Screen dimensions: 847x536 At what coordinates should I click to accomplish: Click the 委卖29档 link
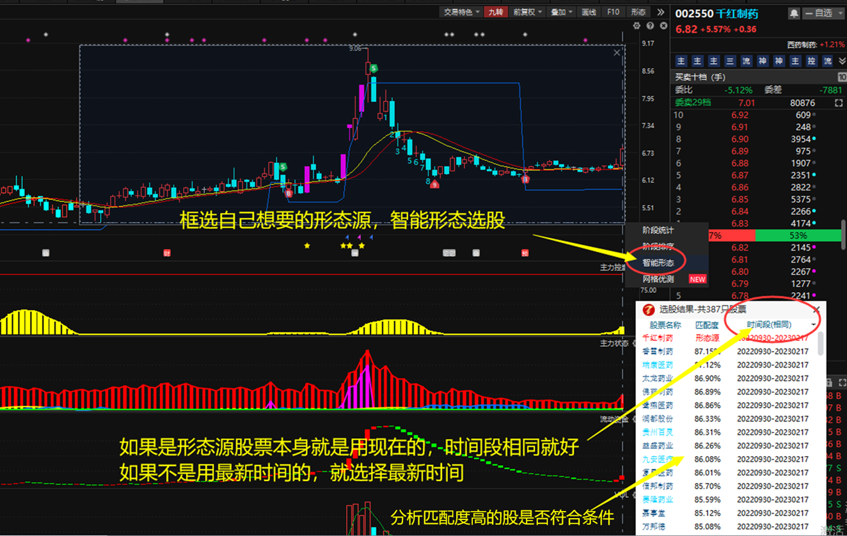(x=693, y=103)
